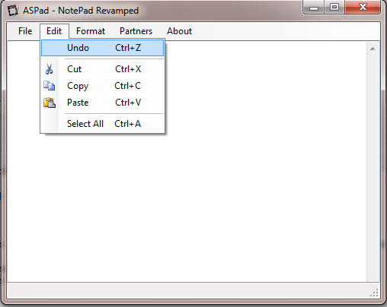Click the clipboard icon beside Paste

pos(50,103)
